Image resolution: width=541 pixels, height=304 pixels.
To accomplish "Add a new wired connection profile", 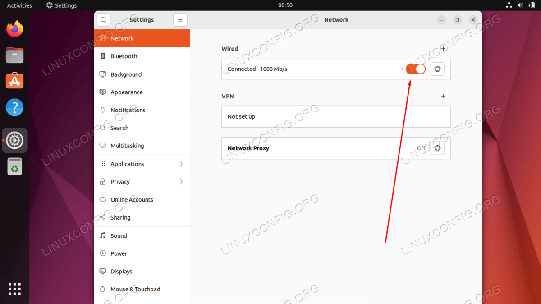I will [x=443, y=49].
